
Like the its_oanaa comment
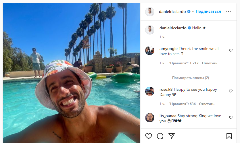tap(231, 117)
